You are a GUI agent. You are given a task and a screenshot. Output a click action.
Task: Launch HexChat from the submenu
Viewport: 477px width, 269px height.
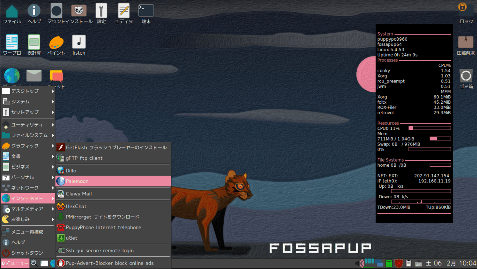click(113, 207)
